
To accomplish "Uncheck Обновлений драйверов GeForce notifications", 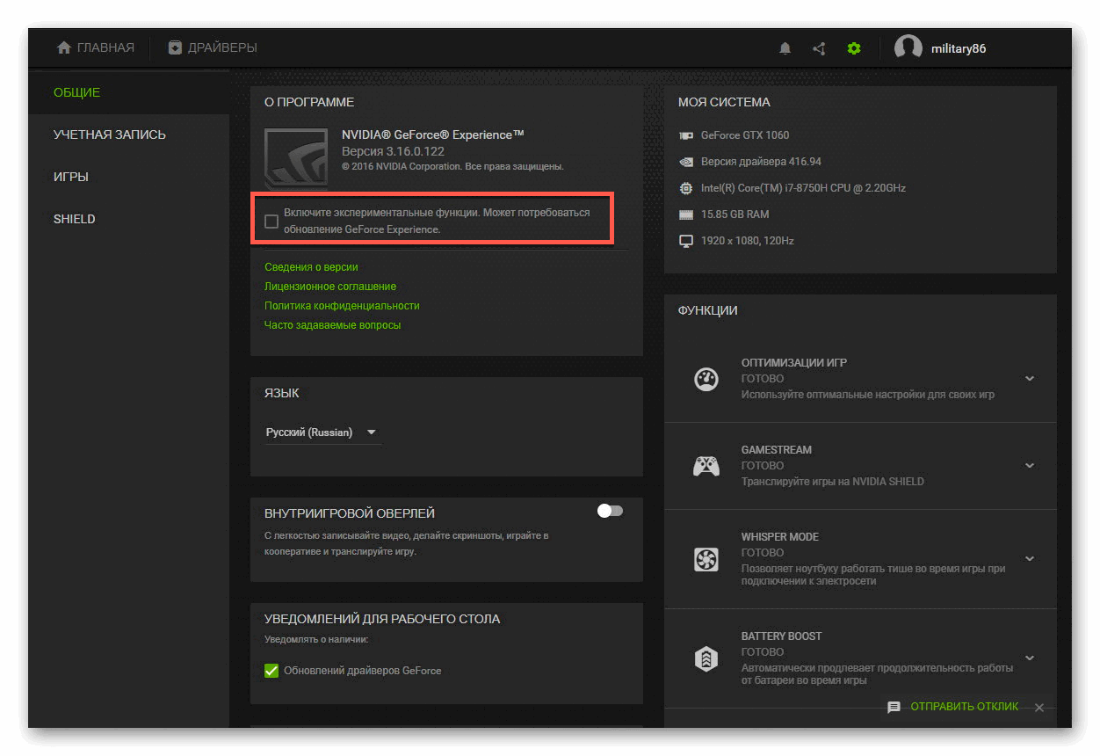I will pyautogui.click(x=271, y=671).
